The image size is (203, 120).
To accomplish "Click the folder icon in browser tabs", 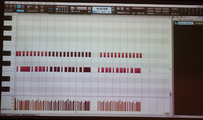I will coord(174,17).
